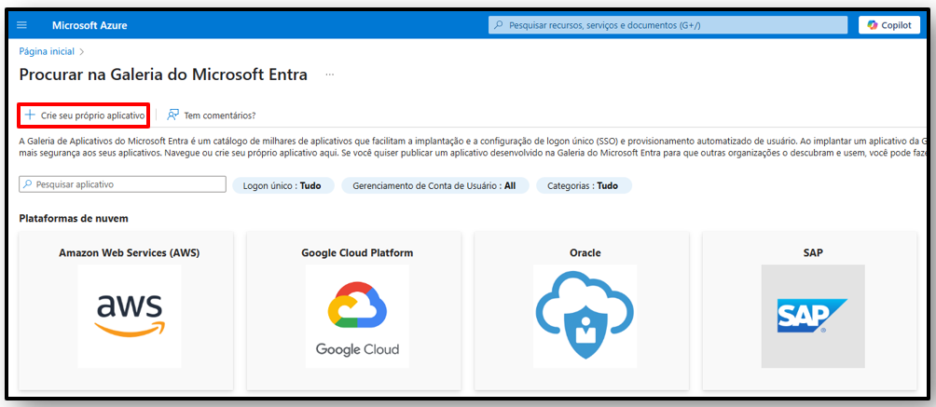Click the Copilot button
The image size is (936, 407).
tap(888, 25)
